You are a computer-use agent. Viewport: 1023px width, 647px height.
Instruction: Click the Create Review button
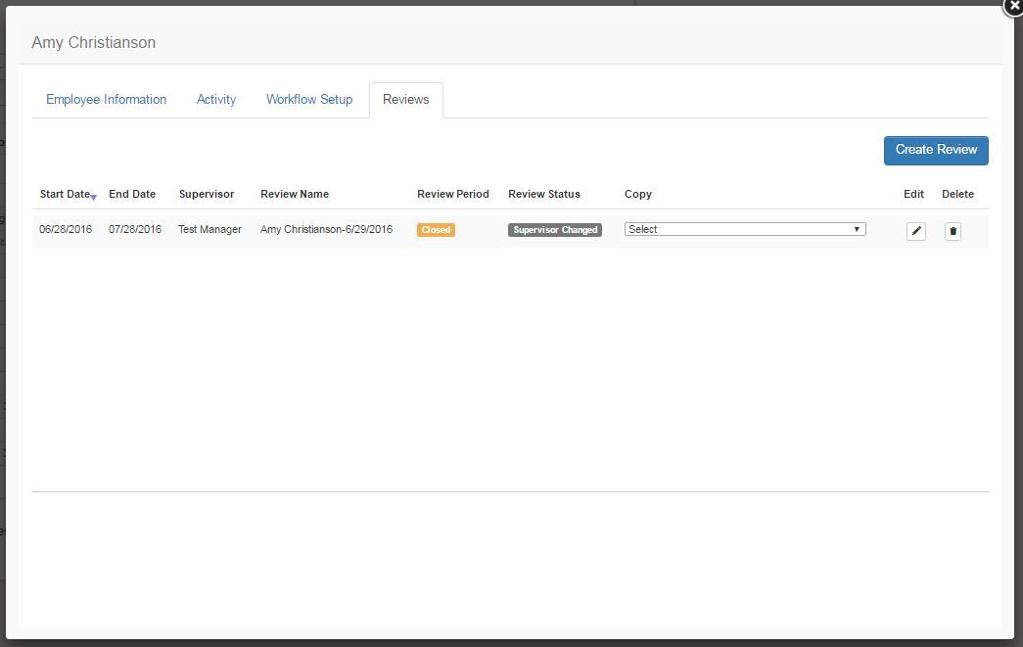tap(936, 150)
